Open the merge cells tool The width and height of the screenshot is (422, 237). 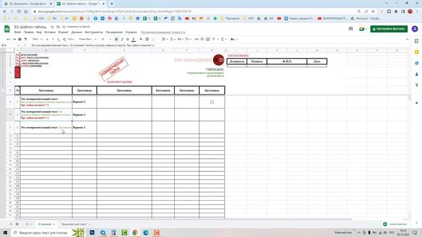pos(154,39)
